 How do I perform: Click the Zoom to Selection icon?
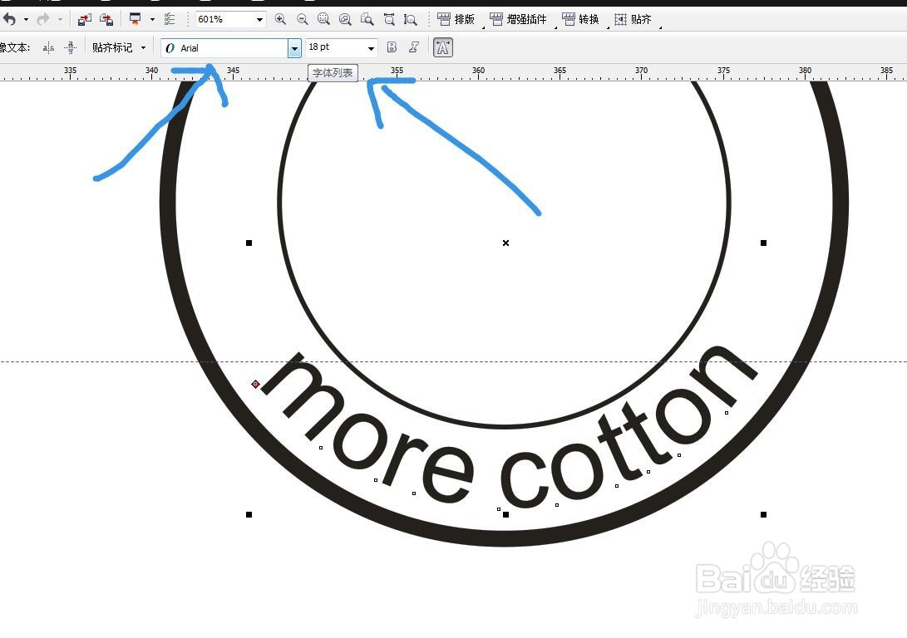(324, 20)
